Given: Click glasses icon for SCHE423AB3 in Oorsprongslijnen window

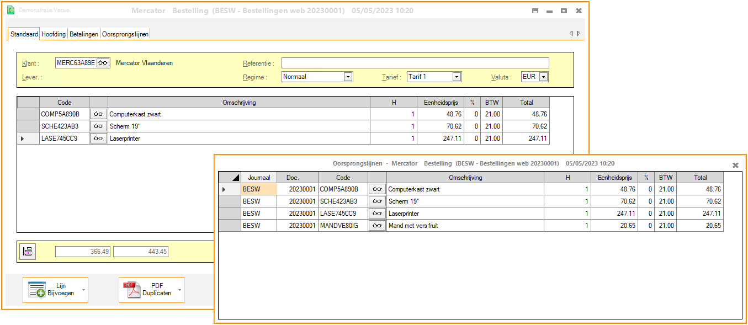Looking at the screenshot, I should 377,201.
